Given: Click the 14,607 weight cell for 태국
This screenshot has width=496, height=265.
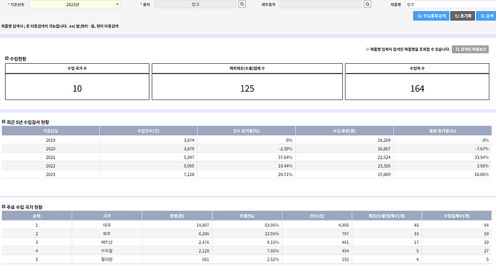Looking at the screenshot, I should 177,225.
